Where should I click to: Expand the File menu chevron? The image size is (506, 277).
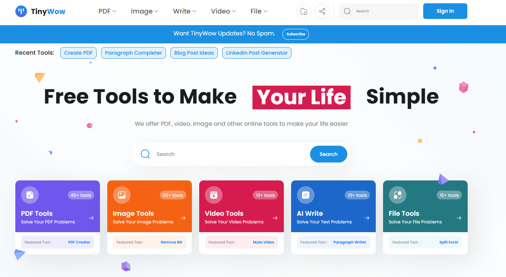click(x=265, y=11)
